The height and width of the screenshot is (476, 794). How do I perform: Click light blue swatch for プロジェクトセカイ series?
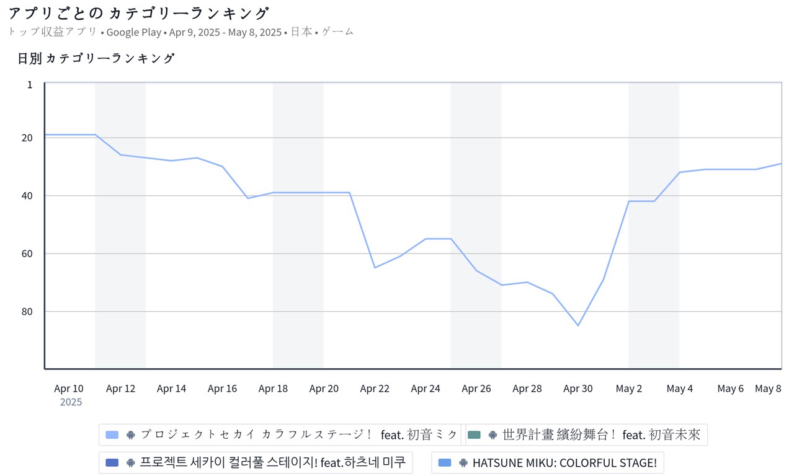[x=112, y=435]
